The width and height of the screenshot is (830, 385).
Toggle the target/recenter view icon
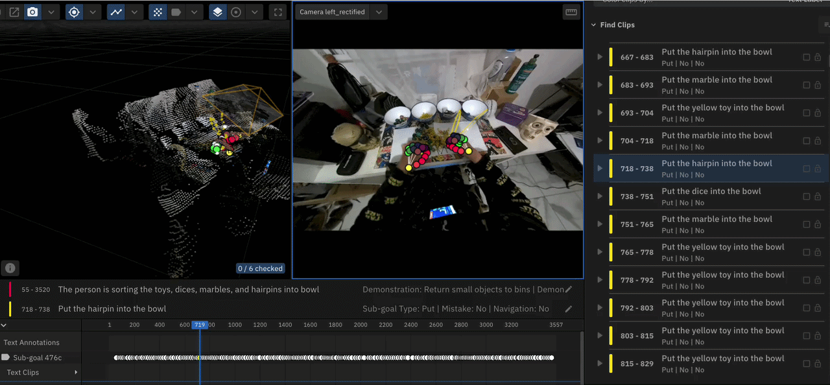pos(75,12)
